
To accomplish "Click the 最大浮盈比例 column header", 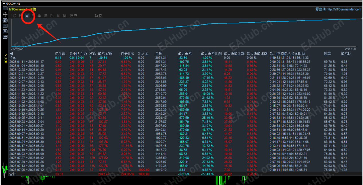I will pos(257,54).
